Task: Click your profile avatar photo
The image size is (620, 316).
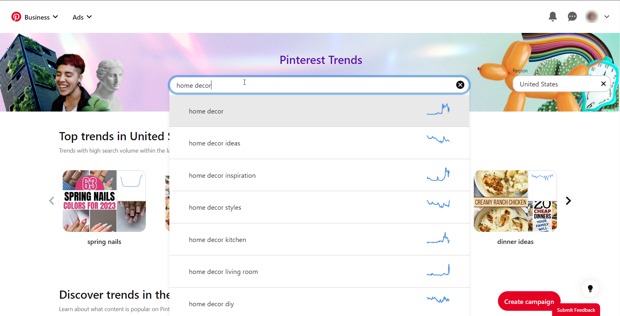Action: point(592,16)
